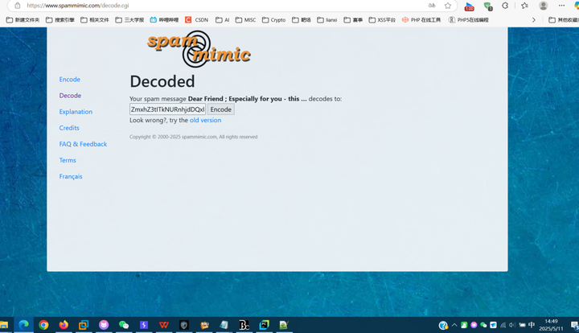579x333 pixels.
Task: Open the 搜索引擎 bookmarks folder
Action: point(60,20)
